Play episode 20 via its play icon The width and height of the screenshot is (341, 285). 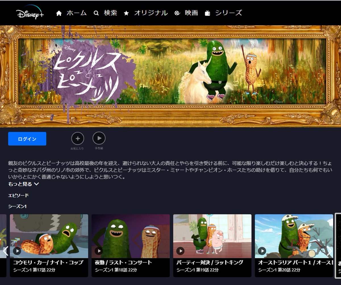pos(262,251)
